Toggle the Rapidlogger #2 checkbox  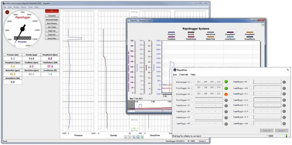(192, 88)
